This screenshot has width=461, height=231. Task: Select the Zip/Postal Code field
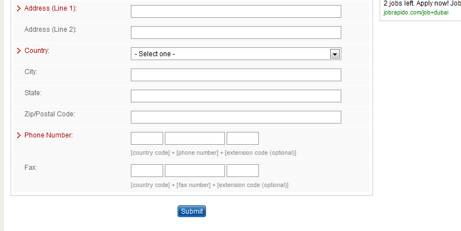click(x=236, y=117)
